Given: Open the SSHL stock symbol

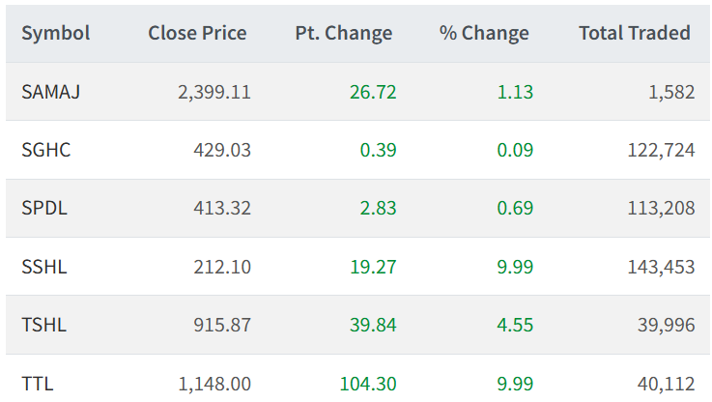Looking at the screenshot, I should pyautogui.click(x=44, y=267).
